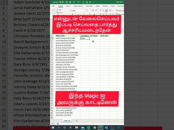
Task: Click Decrease Font Size icon
Action: coord(96,10)
